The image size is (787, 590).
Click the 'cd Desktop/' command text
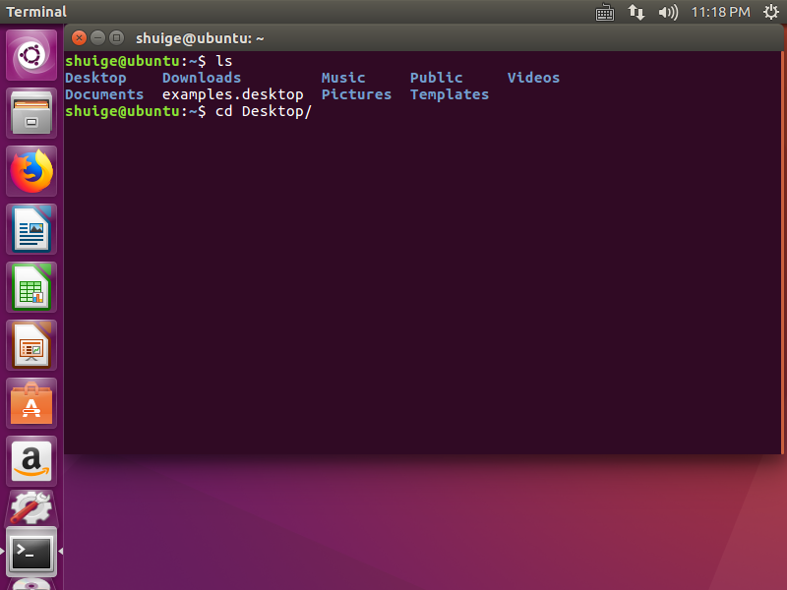click(x=264, y=111)
